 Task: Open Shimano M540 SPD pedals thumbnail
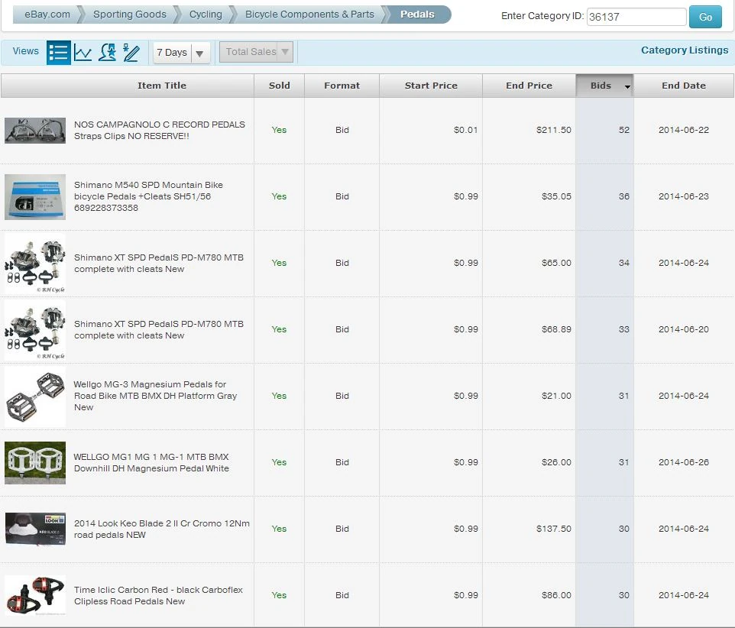[x=35, y=197]
